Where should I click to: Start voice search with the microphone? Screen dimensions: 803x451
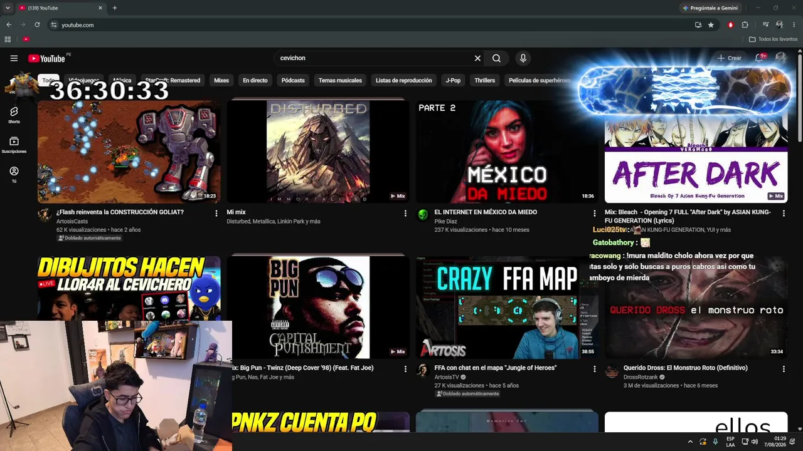point(523,58)
